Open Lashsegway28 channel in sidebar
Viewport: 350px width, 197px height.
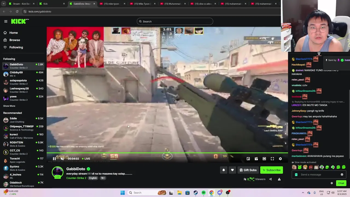23,90
